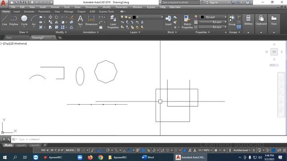Expand the Draw panel flyout
This screenshot has height=161, width=287.
pyautogui.click(x=24, y=32)
